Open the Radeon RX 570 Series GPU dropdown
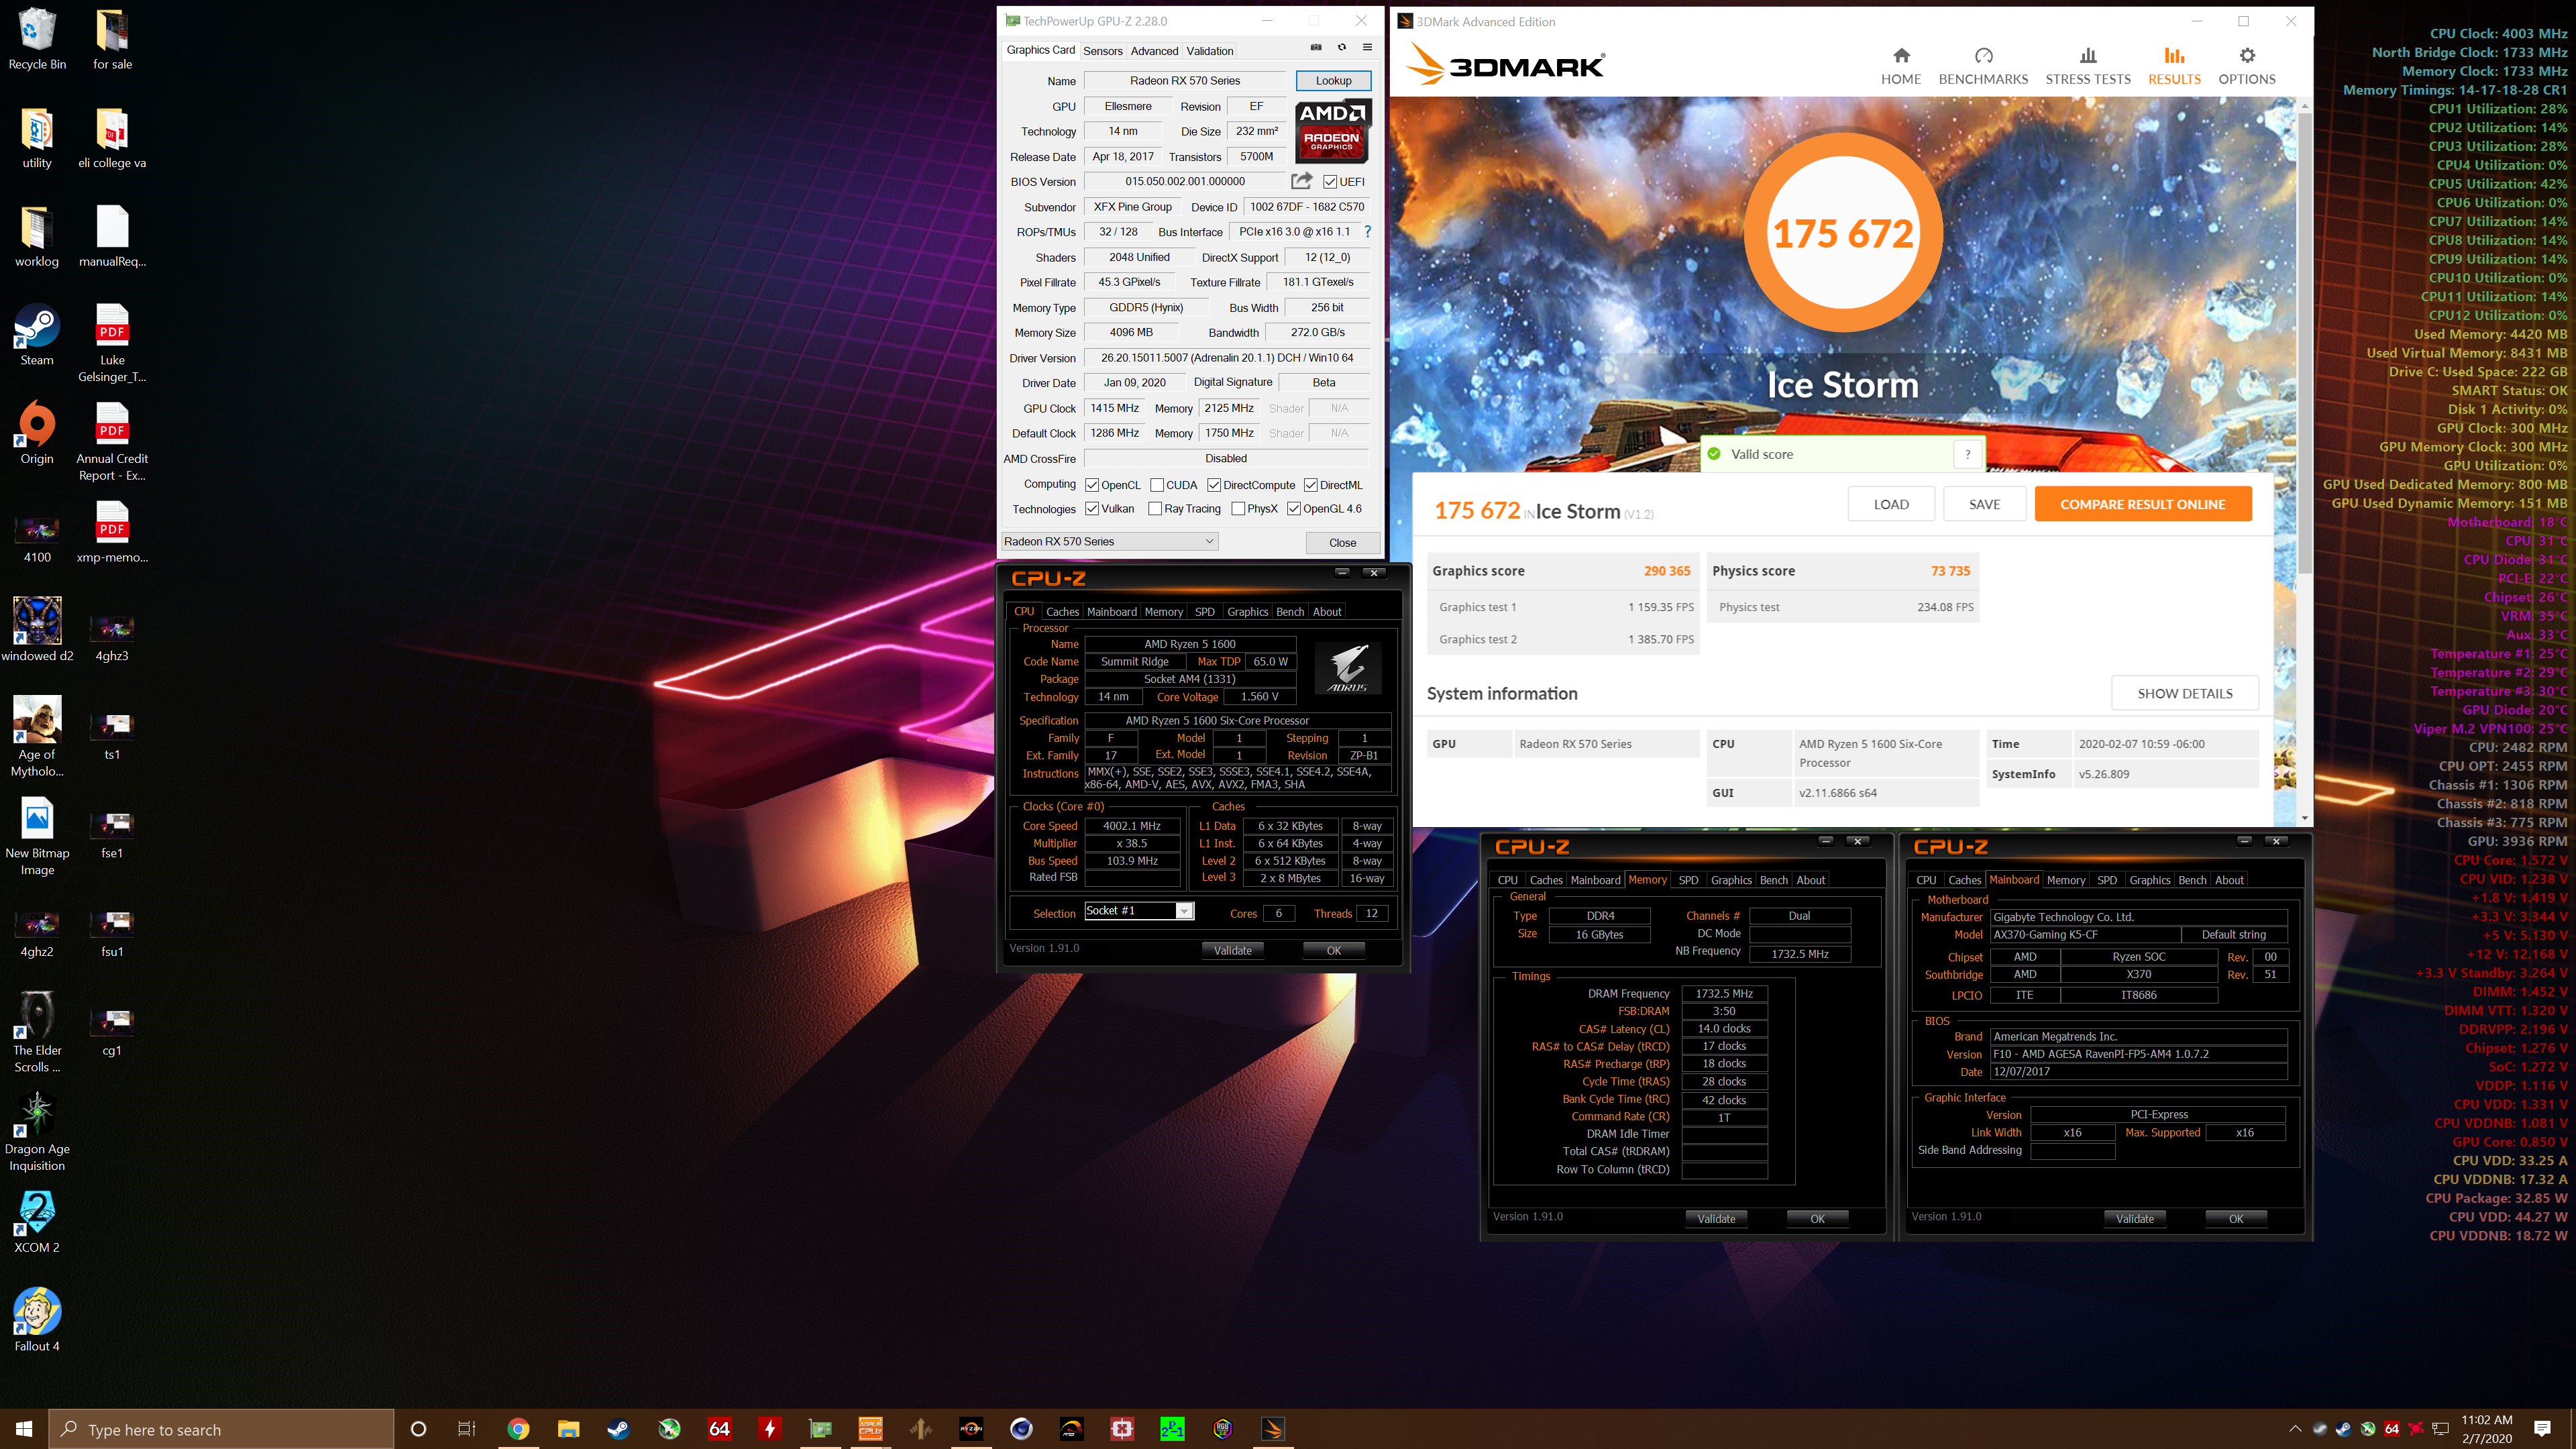 tap(1109, 541)
